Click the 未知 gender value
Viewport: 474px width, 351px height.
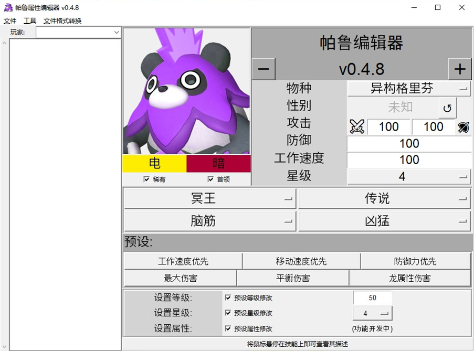click(400, 107)
